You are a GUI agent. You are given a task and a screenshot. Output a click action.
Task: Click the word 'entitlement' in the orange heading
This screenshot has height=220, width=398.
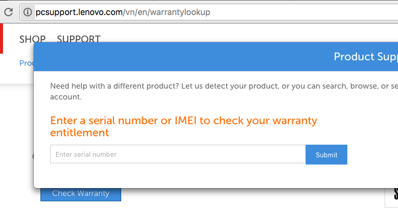[x=80, y=133]
